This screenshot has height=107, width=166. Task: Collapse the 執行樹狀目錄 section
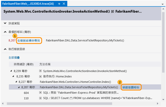[5, 49]
